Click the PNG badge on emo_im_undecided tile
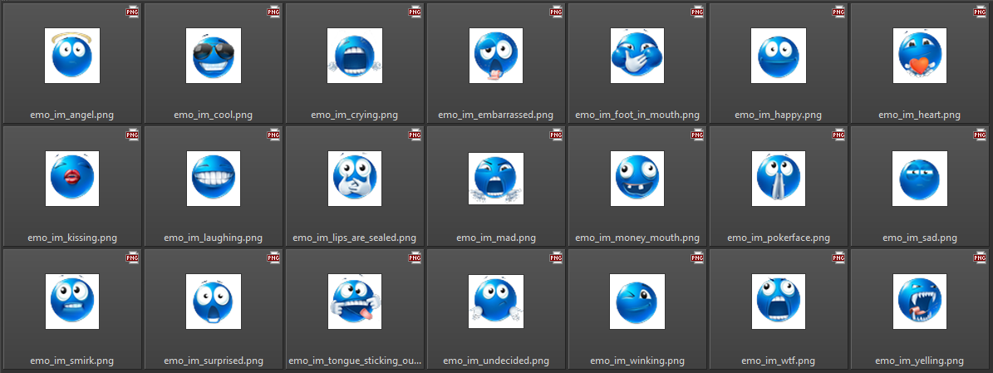 tap(556, 257)
